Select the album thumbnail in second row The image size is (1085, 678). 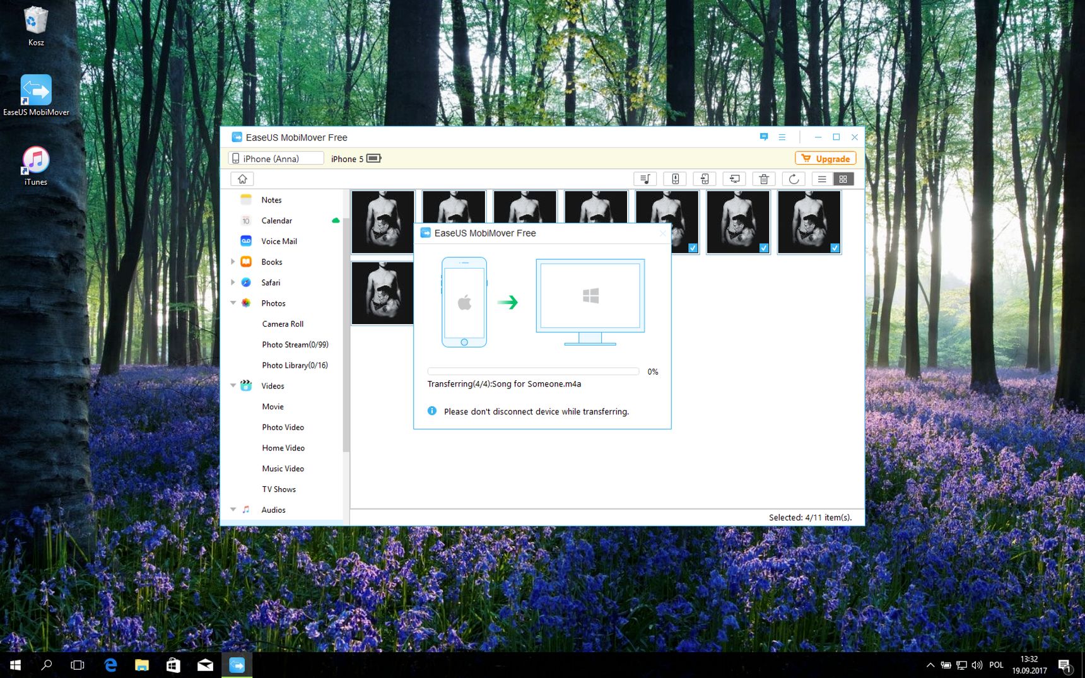pyautogui.click(x=382, y=293)
